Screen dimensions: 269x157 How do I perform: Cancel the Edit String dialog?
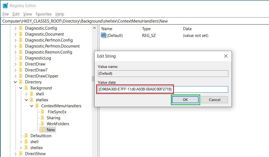[215, 100]
